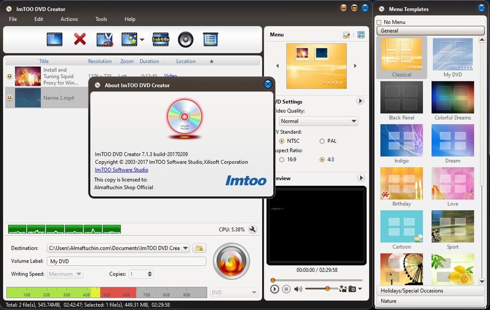The image size is (490, 310).
Task: Open the Writing Speed dropdown
Action: (x=65, y=274)
